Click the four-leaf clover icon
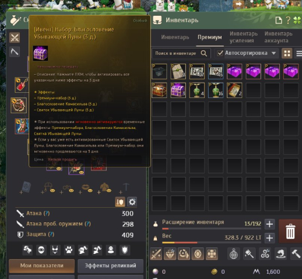 coord(297,20)
